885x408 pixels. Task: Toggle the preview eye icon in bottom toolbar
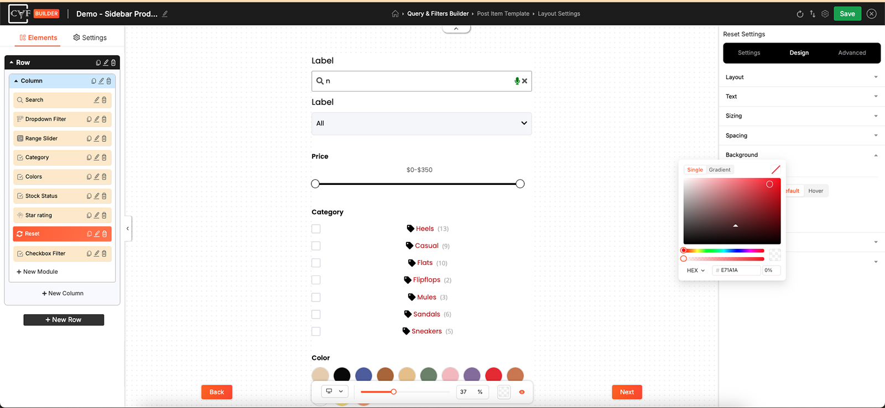522,392
